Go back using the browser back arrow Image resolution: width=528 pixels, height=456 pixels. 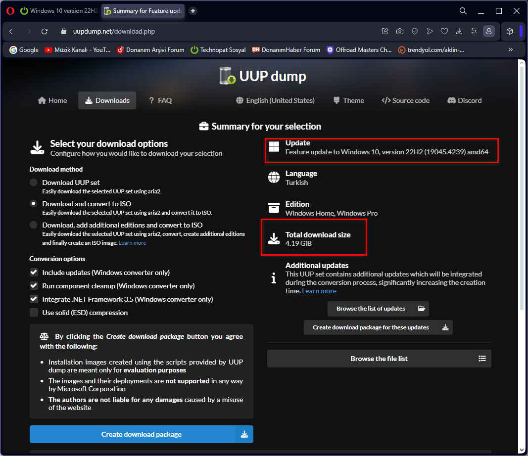click(x=11, y=31)
